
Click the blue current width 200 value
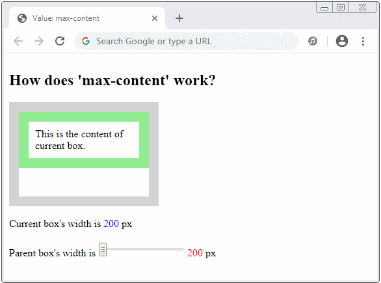click(111, 223)
